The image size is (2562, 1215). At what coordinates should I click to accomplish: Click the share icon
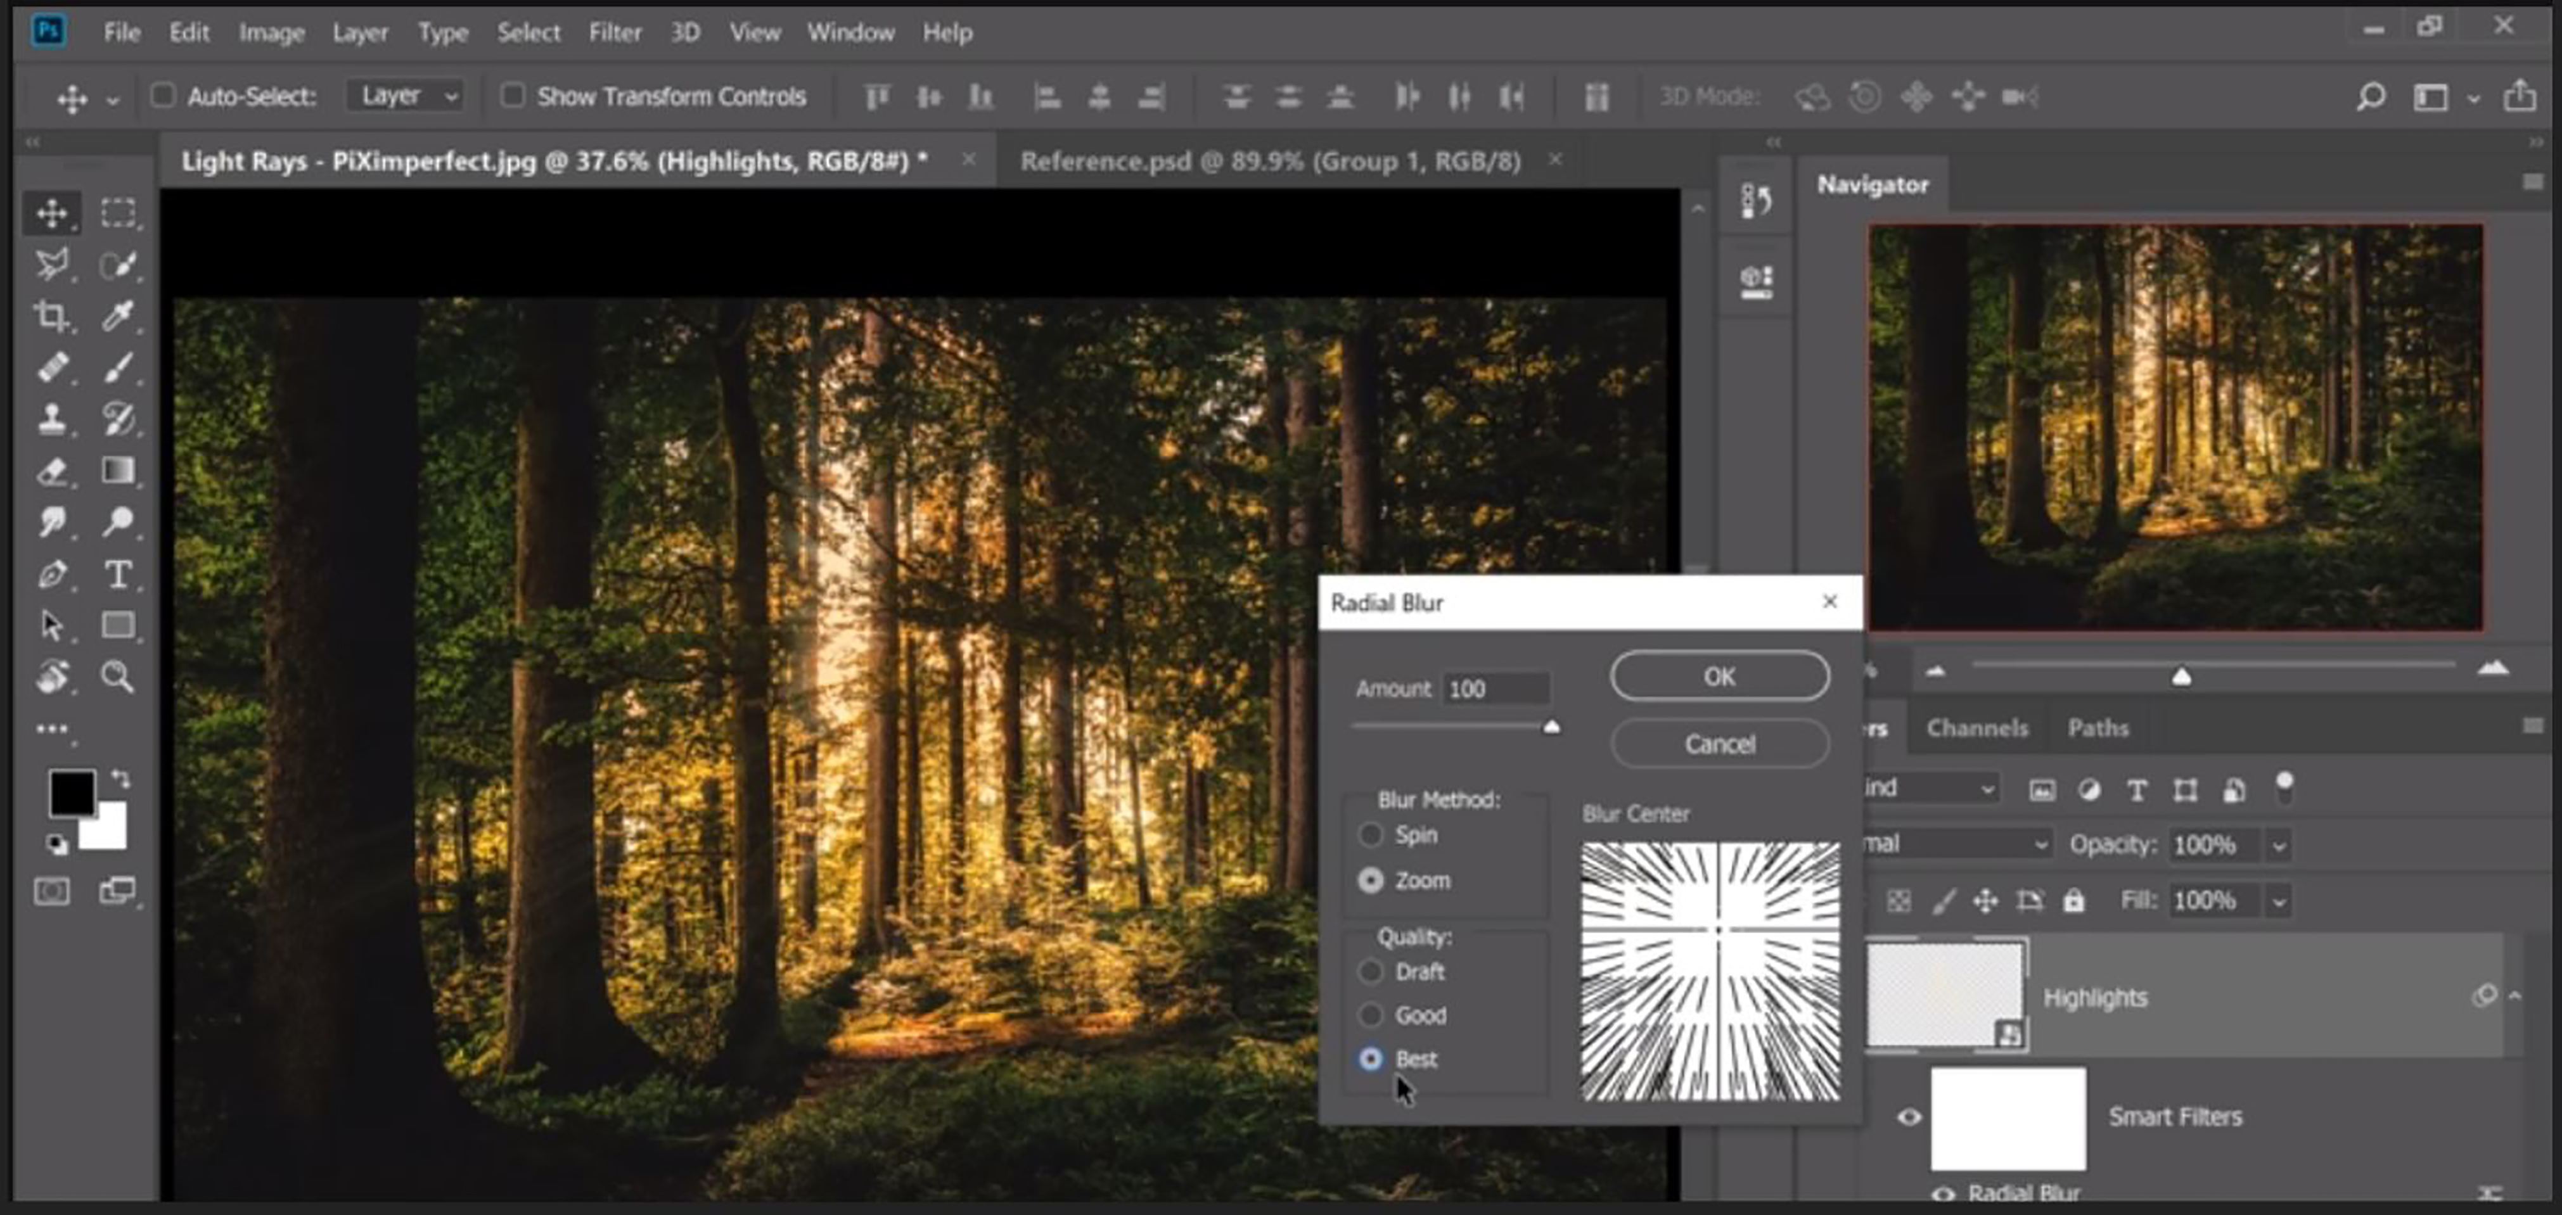[2520, 96]
